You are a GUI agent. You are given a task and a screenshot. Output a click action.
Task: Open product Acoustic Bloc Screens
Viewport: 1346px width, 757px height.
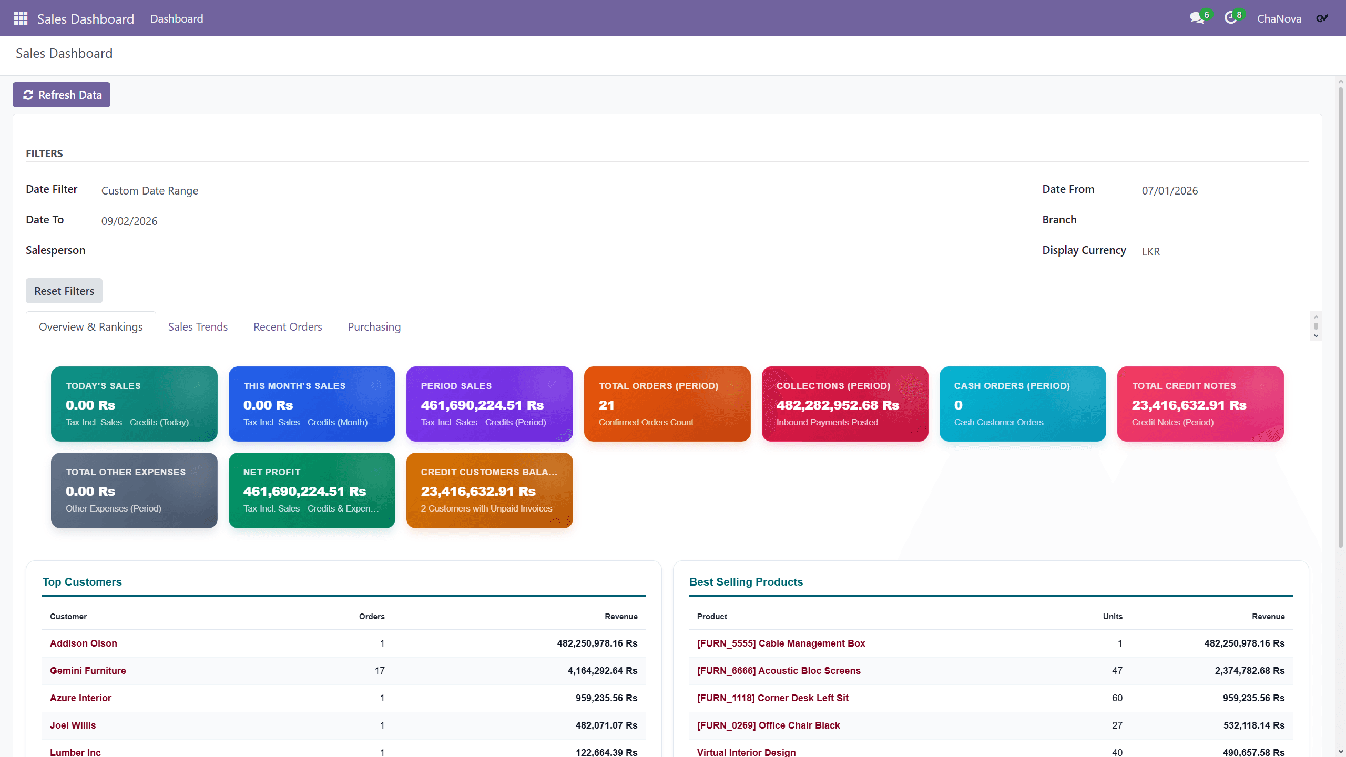[x=779, y=671]
